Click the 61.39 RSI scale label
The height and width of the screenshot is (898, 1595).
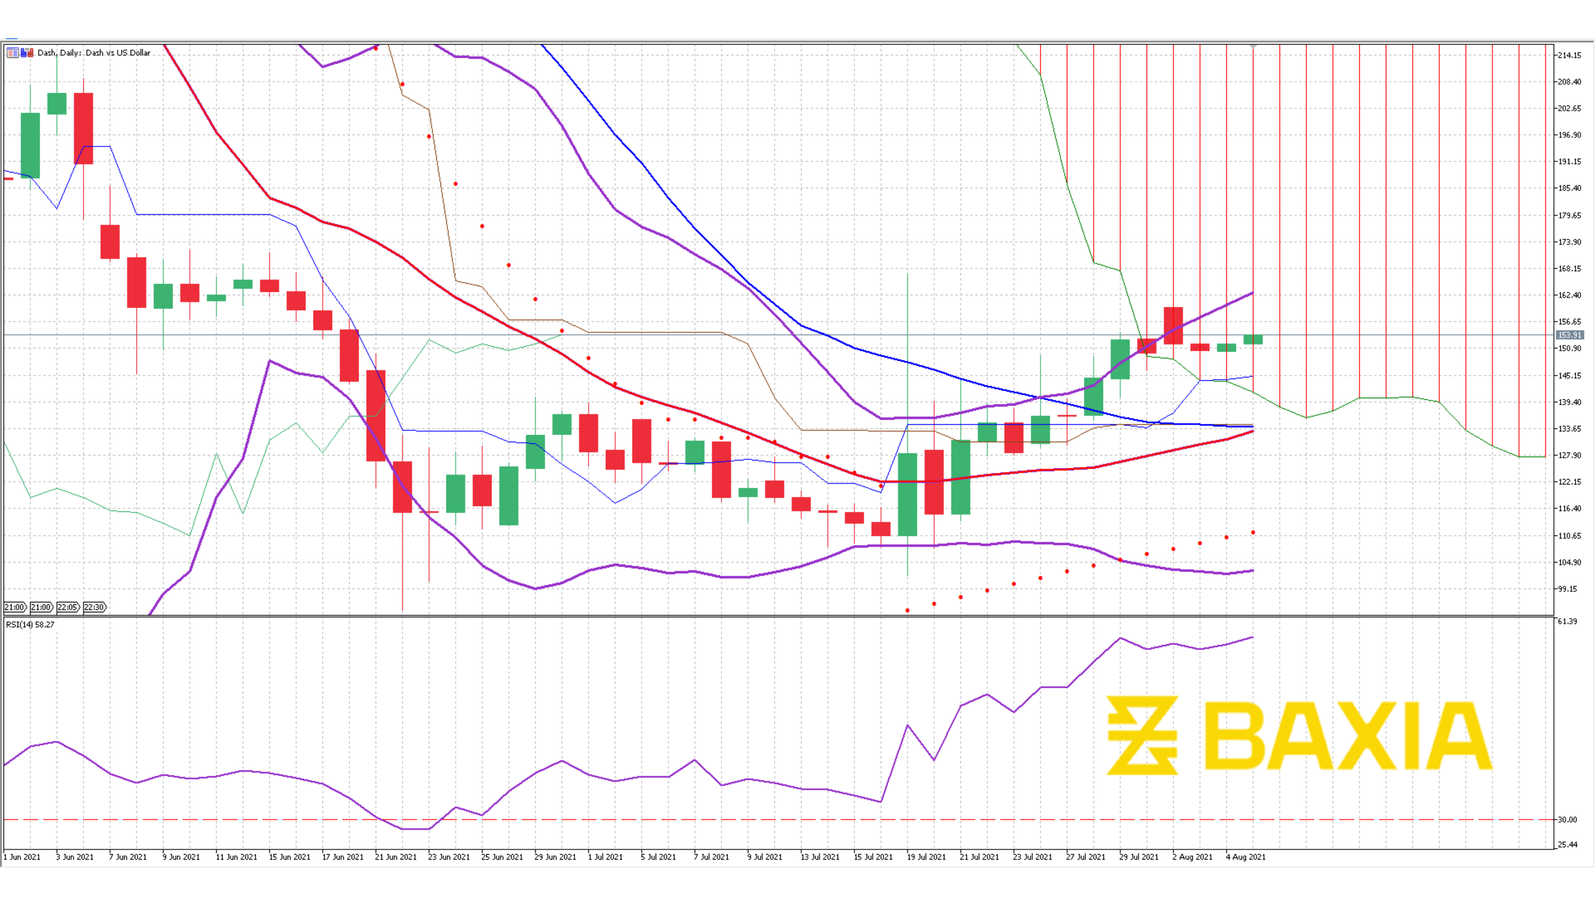tap(1567, 621)
